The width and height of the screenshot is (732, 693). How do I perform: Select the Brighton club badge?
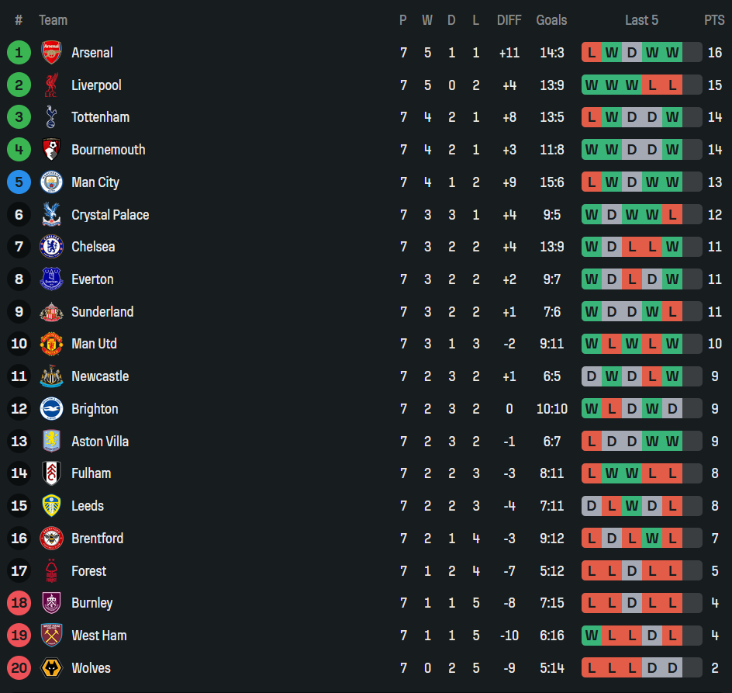coord(51,409)
